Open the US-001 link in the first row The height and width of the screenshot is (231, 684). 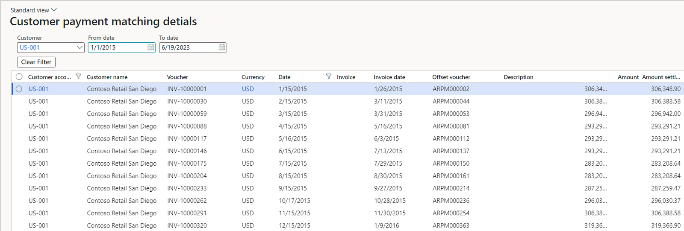click(38, 89)
